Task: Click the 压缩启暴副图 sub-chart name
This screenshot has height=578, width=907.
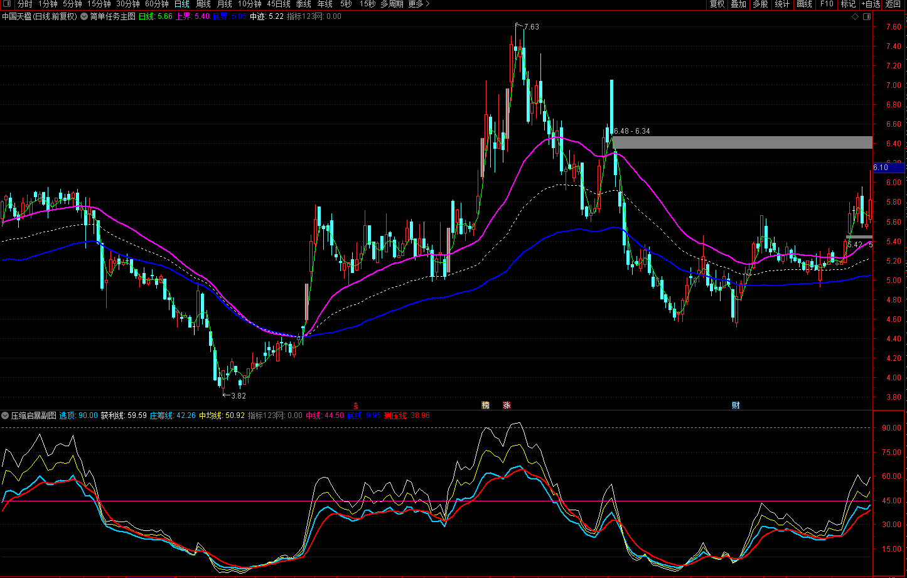Action: tap(33, 415)
